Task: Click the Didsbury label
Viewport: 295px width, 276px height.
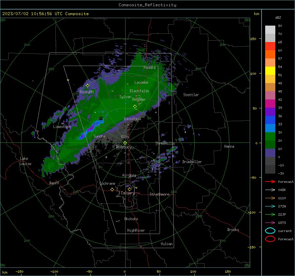Action: pyautogui.click(x=124, y=147)
